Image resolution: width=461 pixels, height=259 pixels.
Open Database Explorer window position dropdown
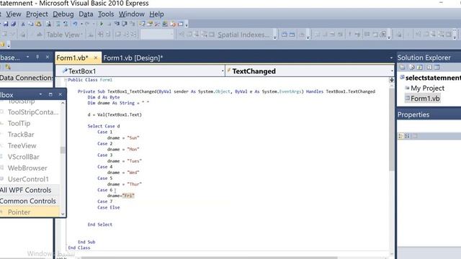coord(27,57)
